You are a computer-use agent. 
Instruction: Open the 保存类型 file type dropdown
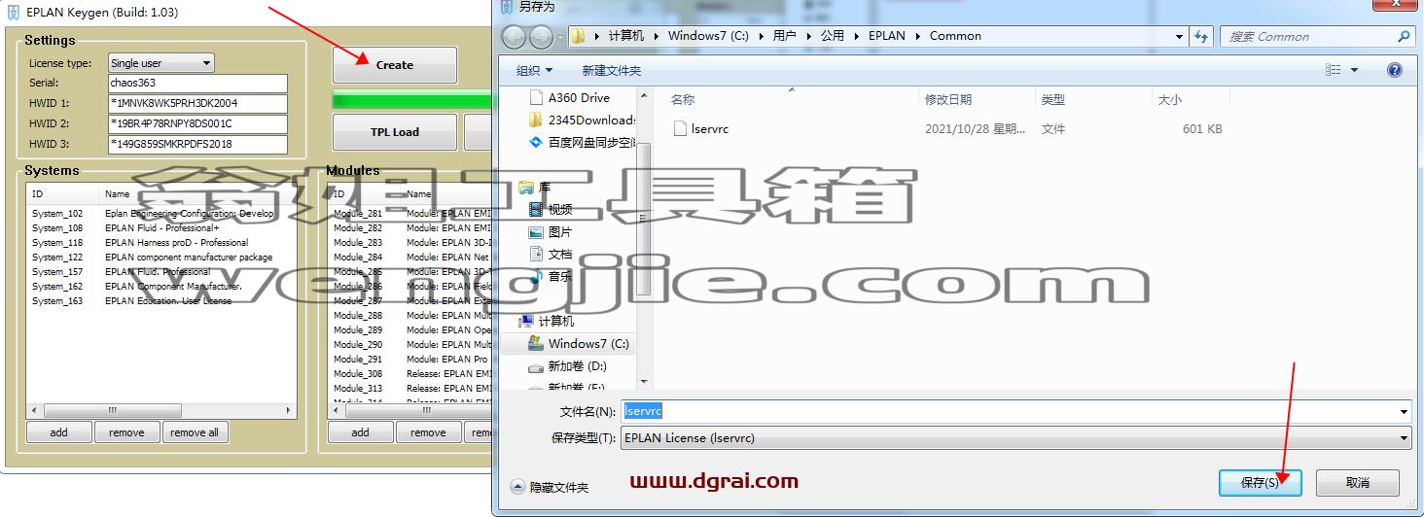pos(1015,438)
